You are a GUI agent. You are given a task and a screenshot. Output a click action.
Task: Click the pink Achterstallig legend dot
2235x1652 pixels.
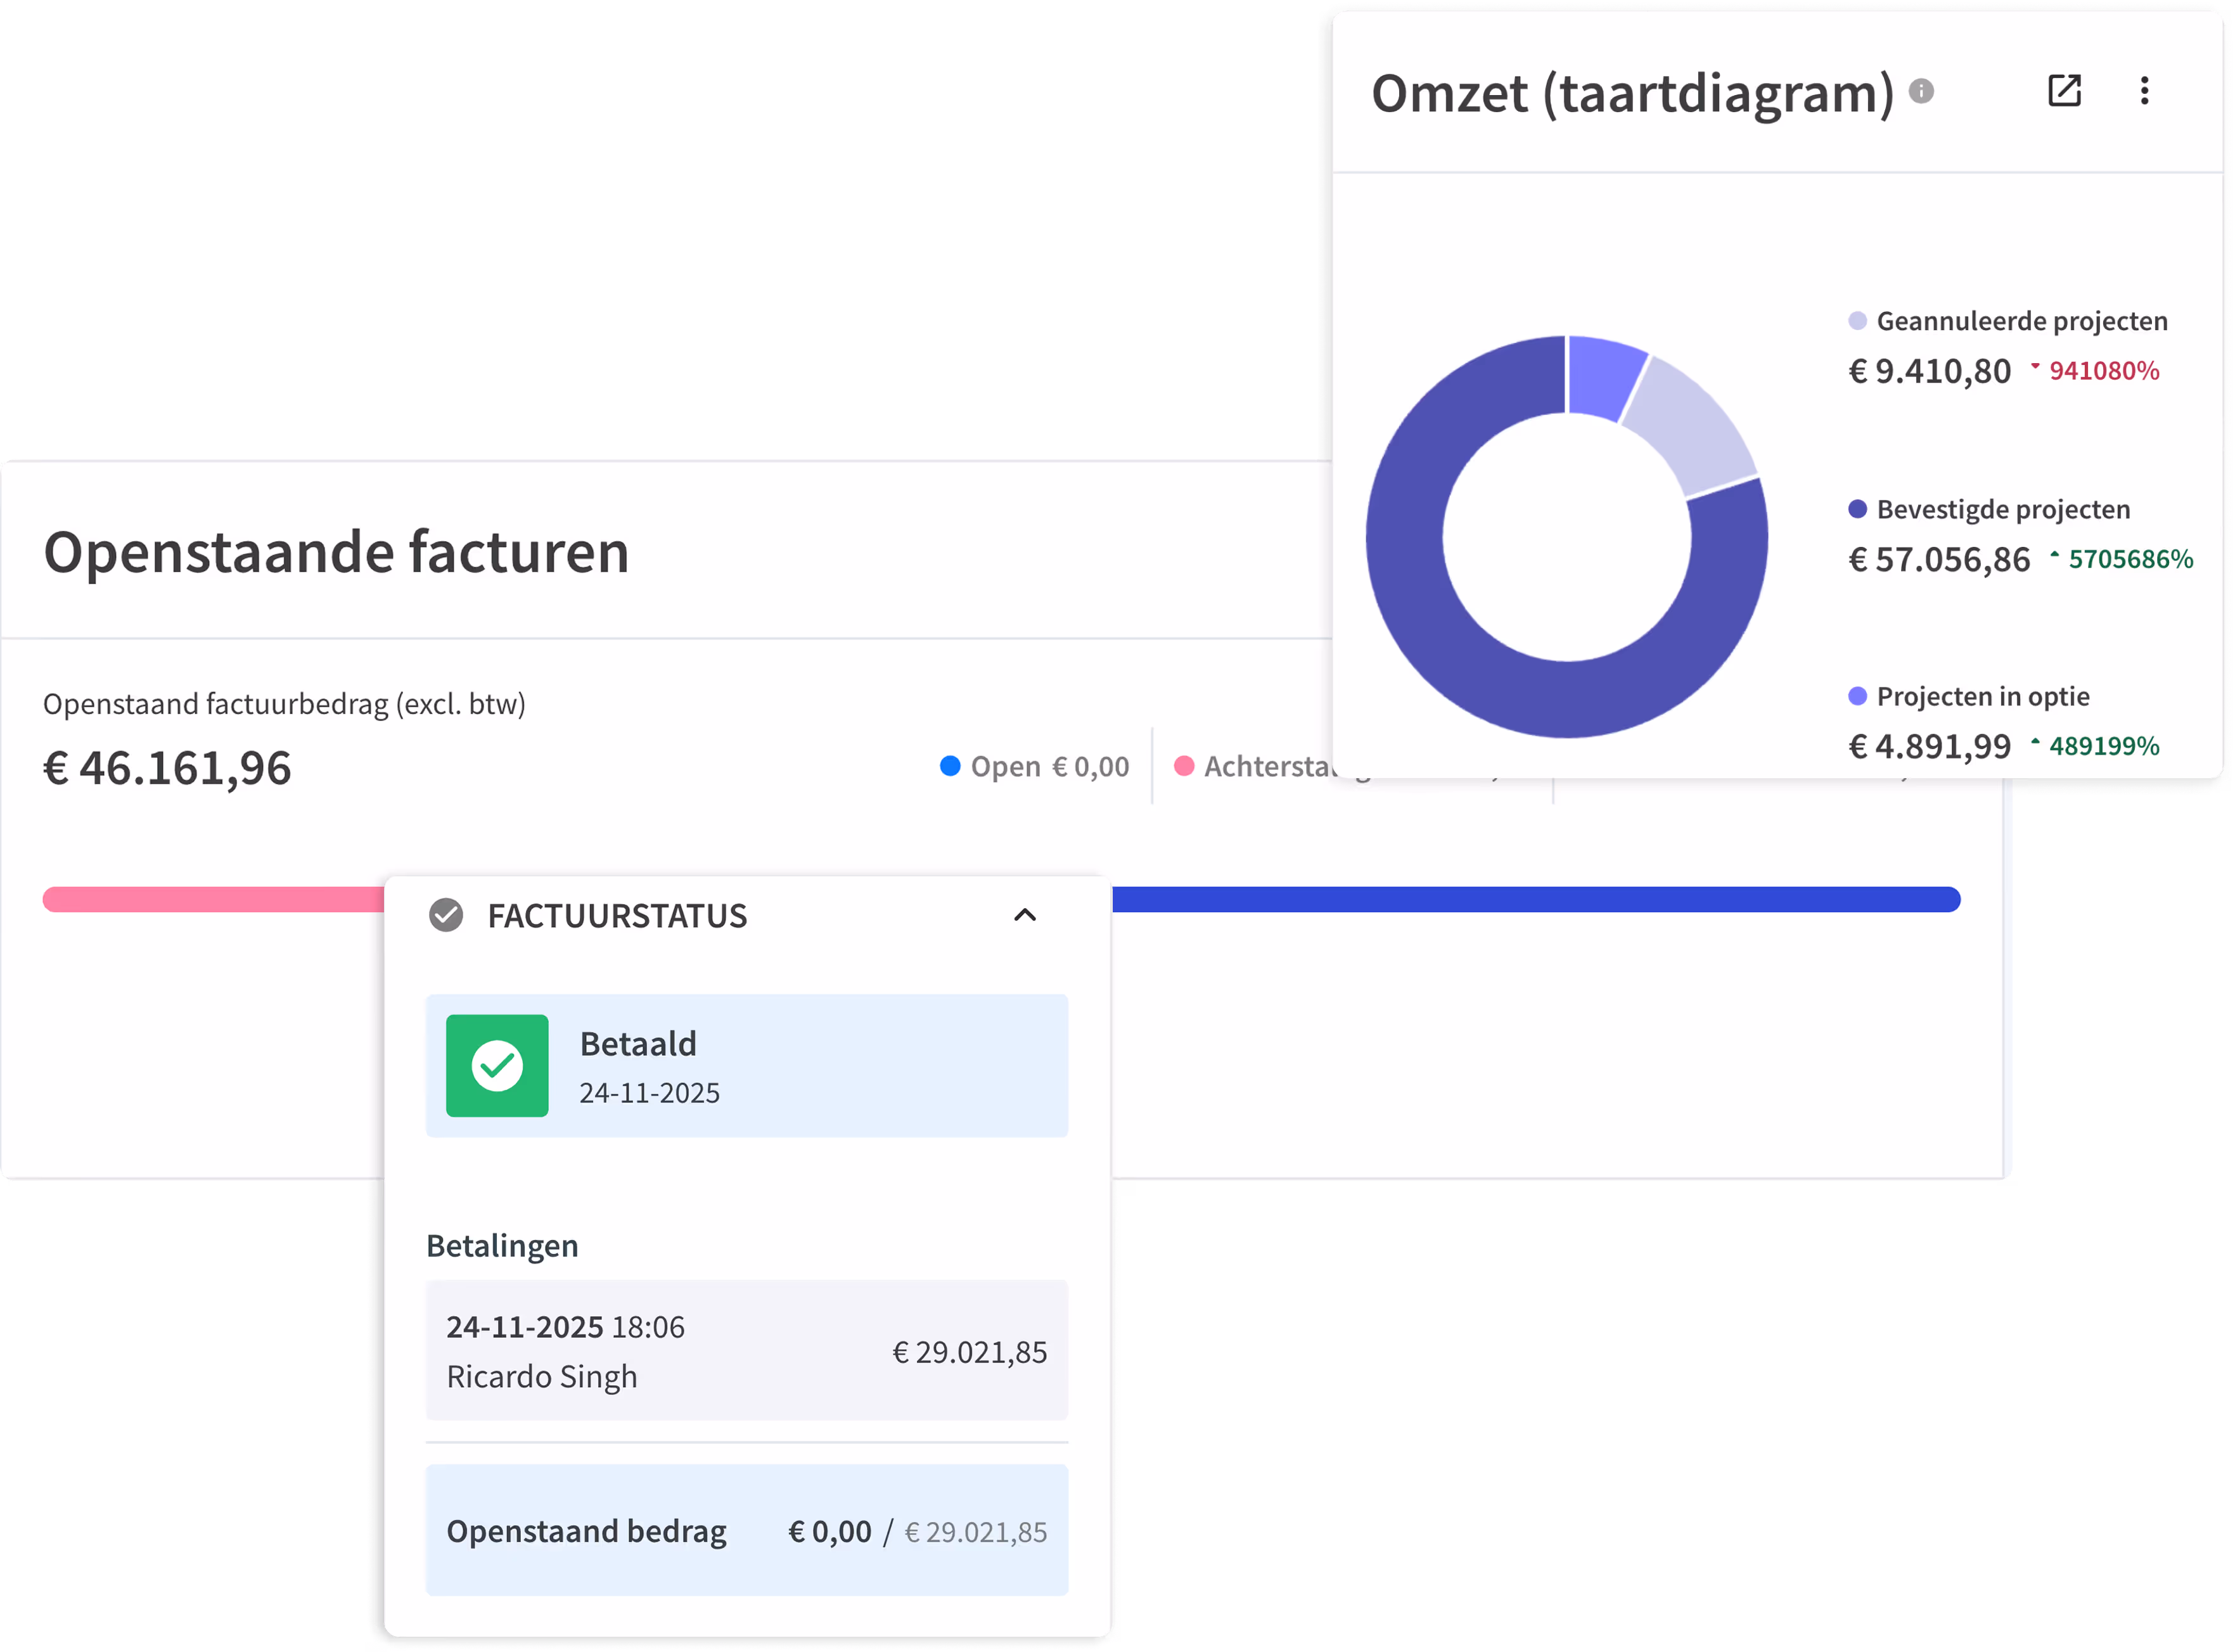1184,766
